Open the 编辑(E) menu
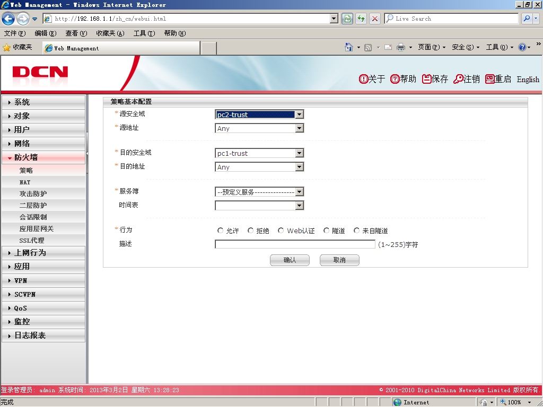The image size is (543, 407). coord(46,33)
